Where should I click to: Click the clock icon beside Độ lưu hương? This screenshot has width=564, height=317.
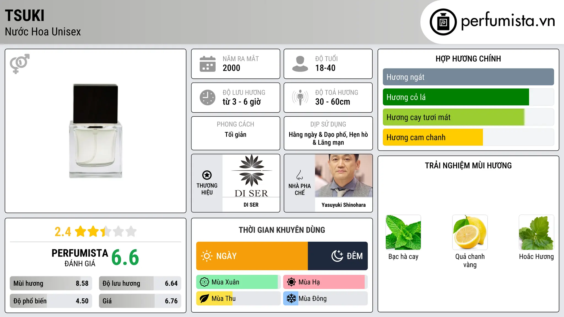pos(208,97)
